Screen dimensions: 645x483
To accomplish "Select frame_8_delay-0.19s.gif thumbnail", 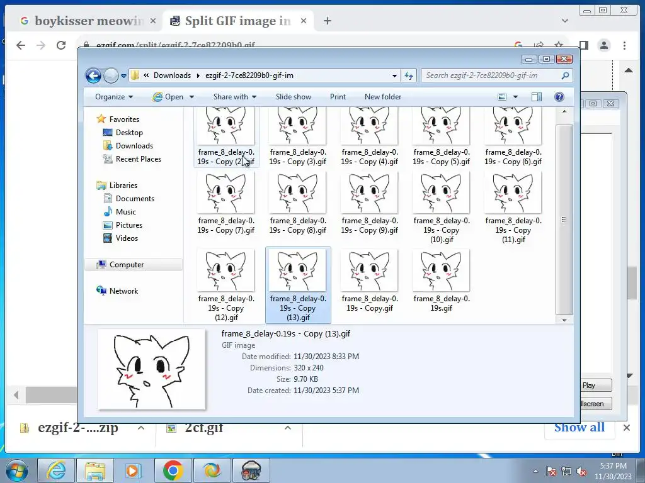I will coord(442,270).
